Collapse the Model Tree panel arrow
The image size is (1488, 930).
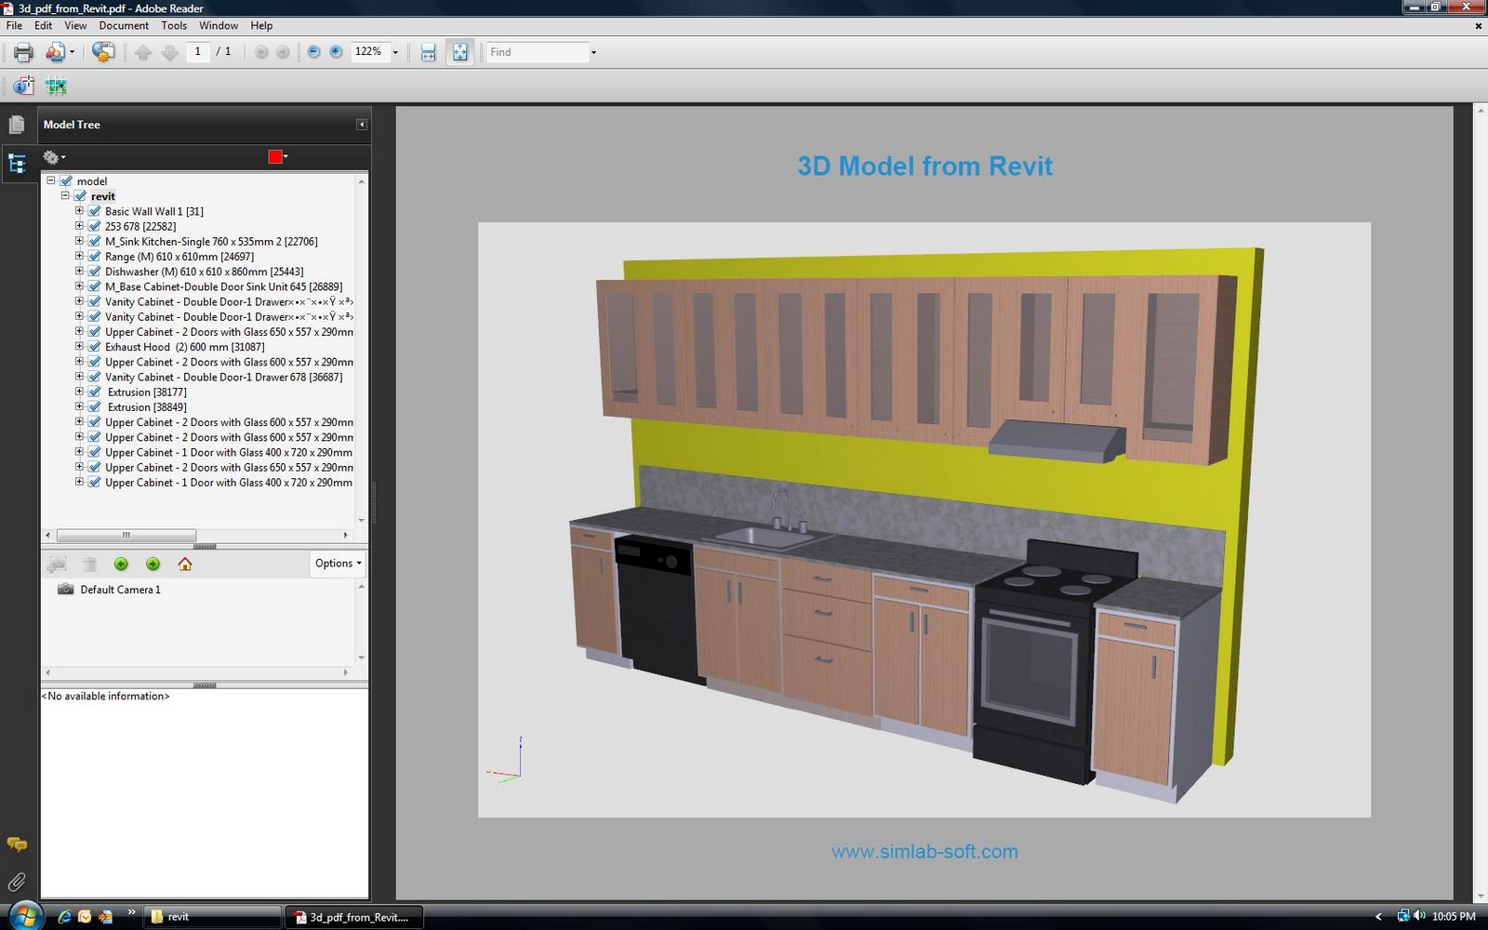[362, 125]
